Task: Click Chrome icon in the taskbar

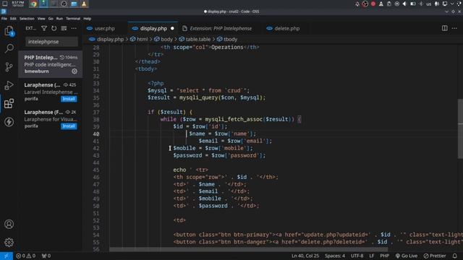Action: pos(34,4)
